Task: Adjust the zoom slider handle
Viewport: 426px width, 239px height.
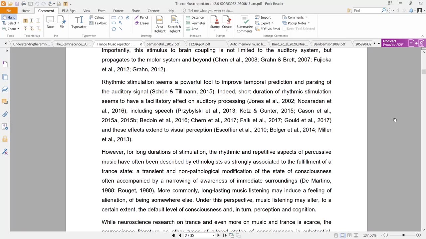Action: point(404,235)
